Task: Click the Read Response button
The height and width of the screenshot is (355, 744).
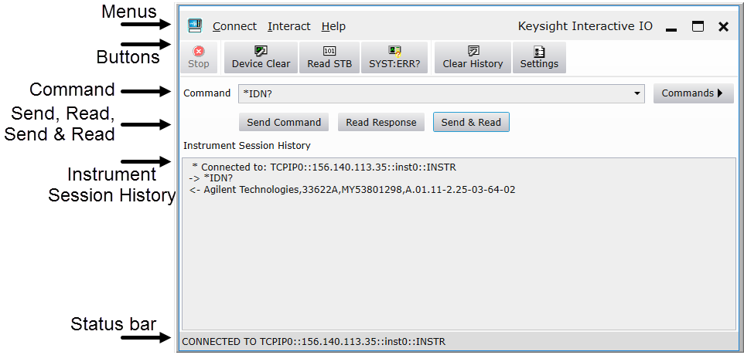Action: [381, 122]
